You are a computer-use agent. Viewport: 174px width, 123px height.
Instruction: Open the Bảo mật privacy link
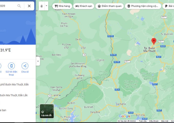tap(165, 121)
